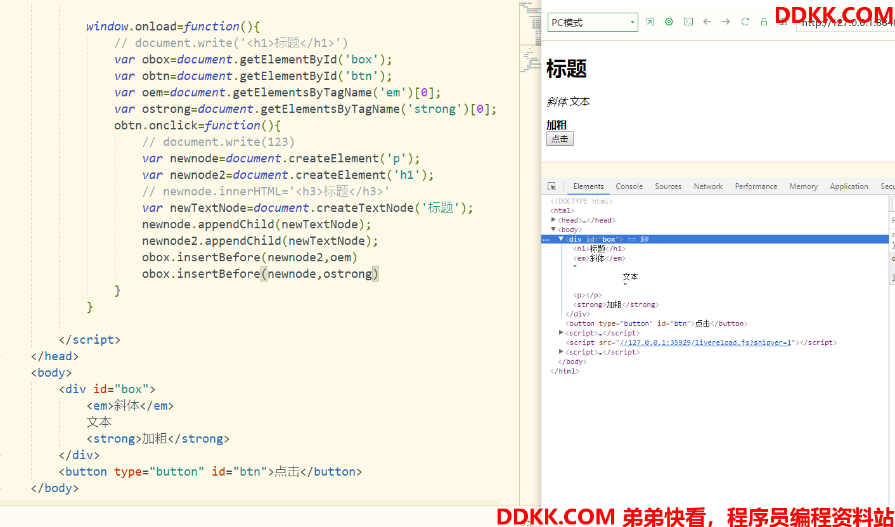Activate the DevTools element inspector icon

552,186
